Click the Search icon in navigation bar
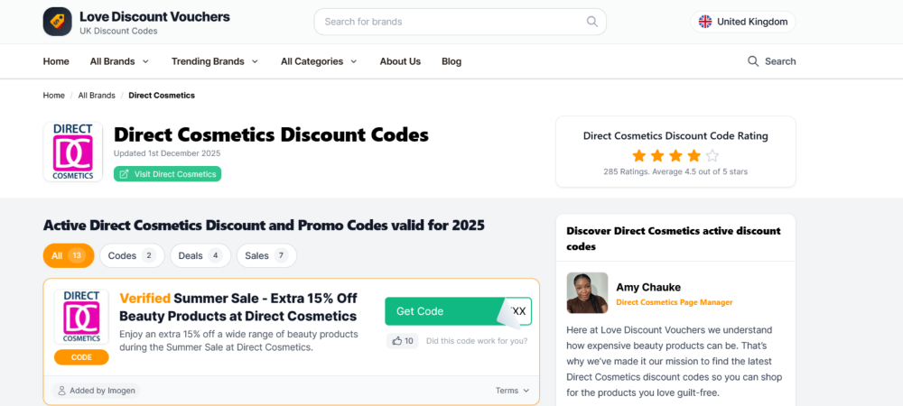The width and height of the screenshot is (903, 406). click(753, 61)
